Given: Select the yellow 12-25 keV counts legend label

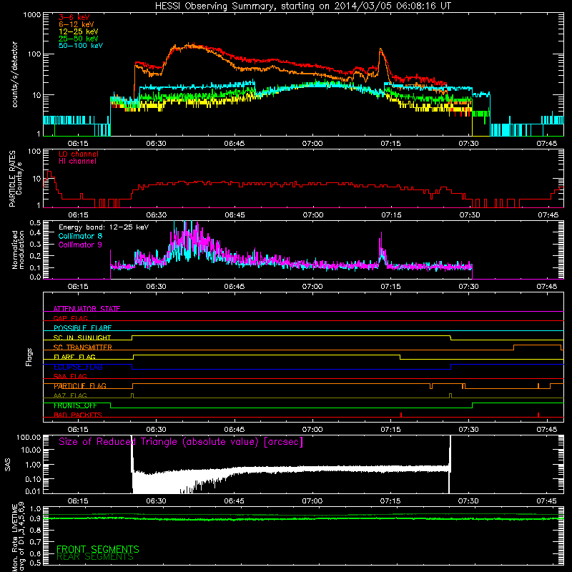Looking at the screenshot, I should pyautogui.click(x=79, y=31).
